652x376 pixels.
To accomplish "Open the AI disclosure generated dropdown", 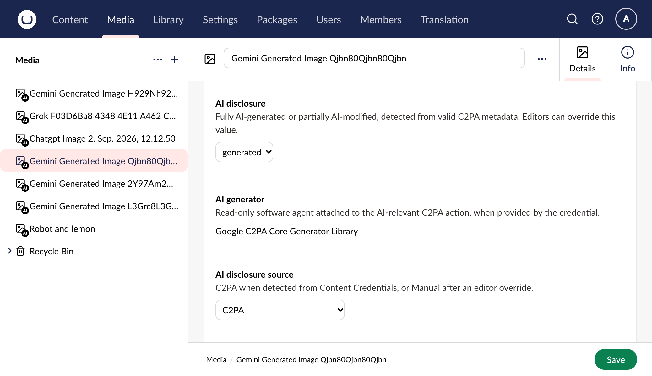I will (244, 152).
